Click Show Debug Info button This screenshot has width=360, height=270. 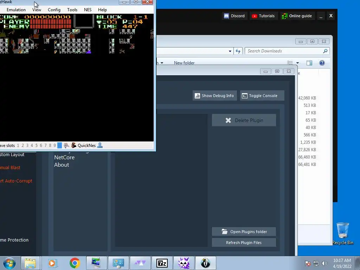click(215, 96)
